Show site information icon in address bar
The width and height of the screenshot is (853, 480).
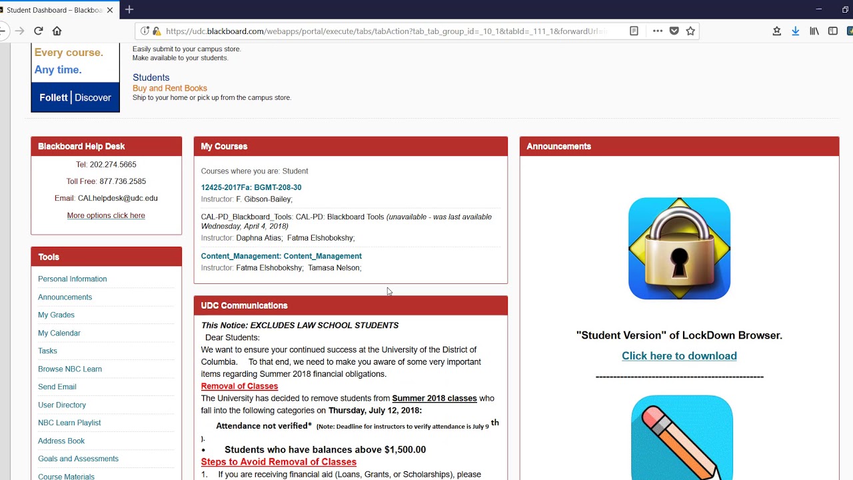(x=145, y=31)
